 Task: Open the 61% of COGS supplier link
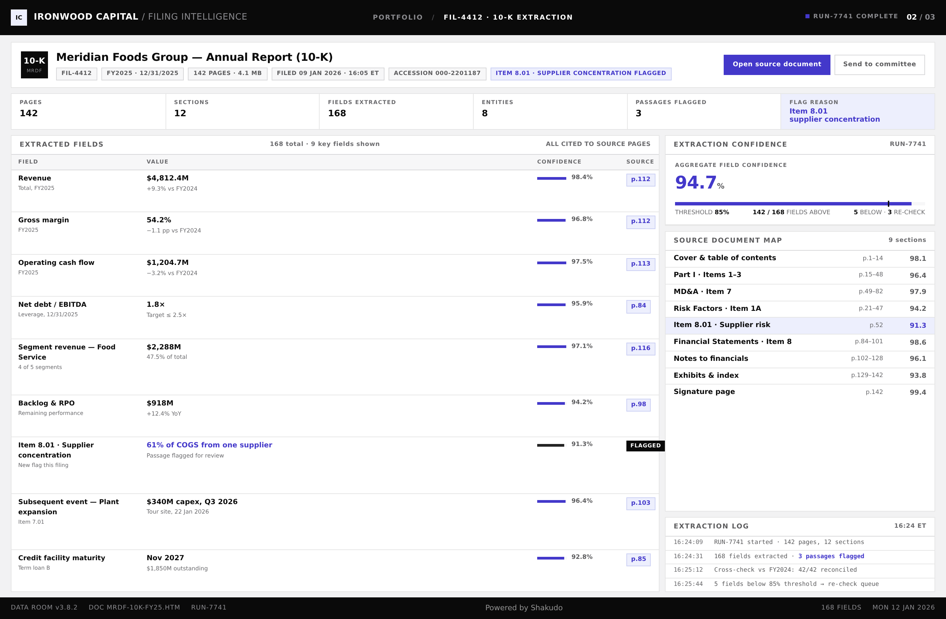pos(209,445)
